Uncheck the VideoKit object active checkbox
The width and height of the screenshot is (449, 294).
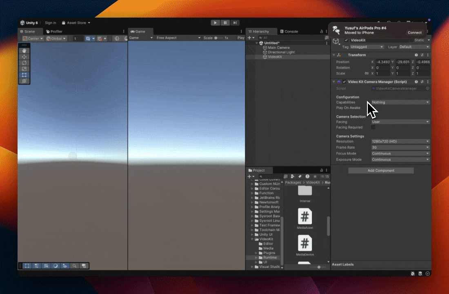tap(346, 40)
